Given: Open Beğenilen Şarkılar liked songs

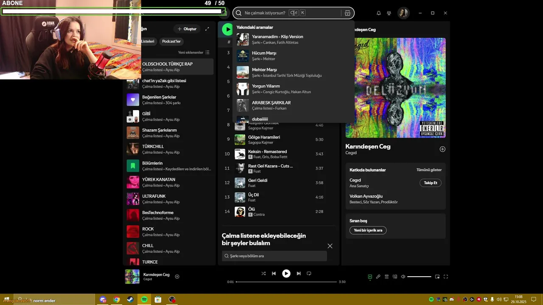Looking at the screenshot, I should click(x=170, y=100).
